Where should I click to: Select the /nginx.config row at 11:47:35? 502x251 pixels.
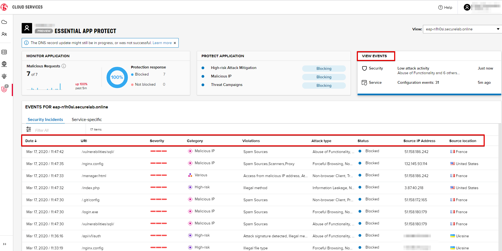tap(260, 164)
